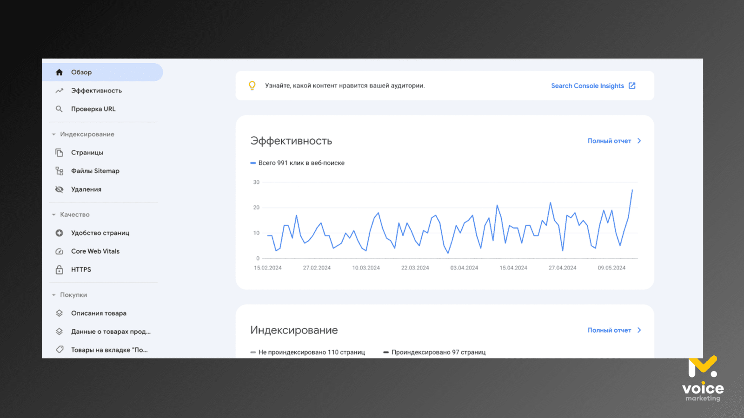The width and height of the screenshot is (744, 418).
Task: Collapse the Покупки sidebar section
Action: 53,295
